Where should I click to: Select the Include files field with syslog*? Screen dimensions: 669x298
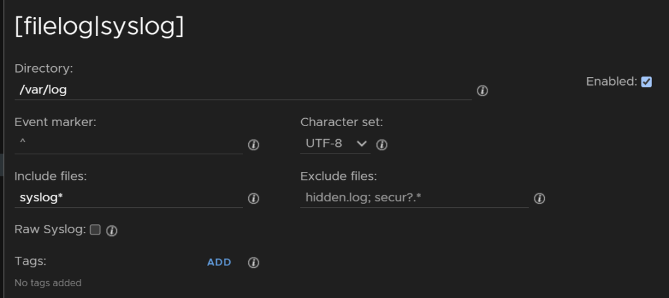click(129, 198)
